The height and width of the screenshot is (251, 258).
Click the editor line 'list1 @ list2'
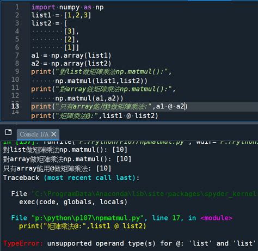[95, 116]
